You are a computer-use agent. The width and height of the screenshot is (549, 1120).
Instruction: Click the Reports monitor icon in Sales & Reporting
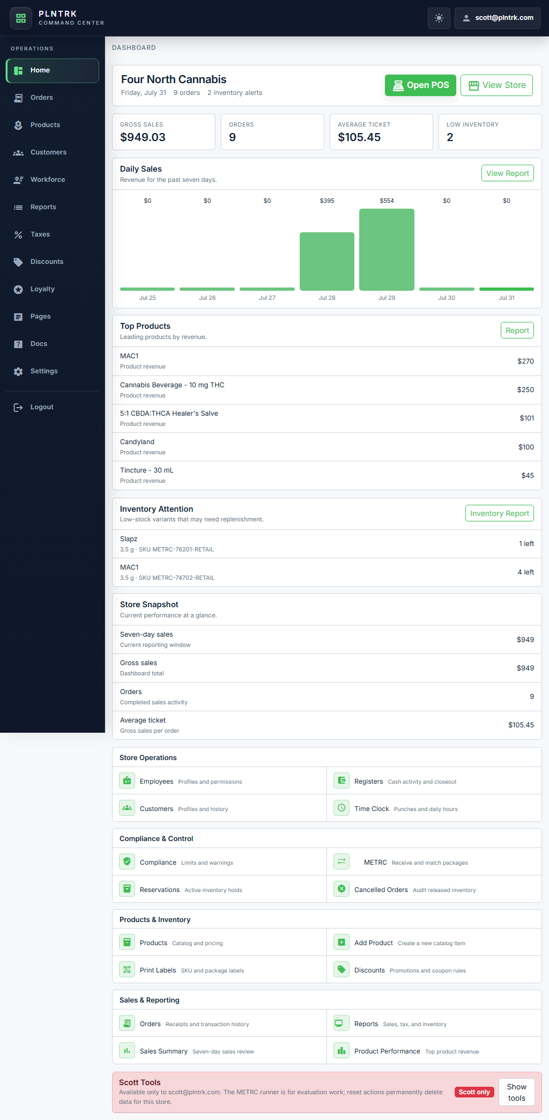pos(342,1023)
